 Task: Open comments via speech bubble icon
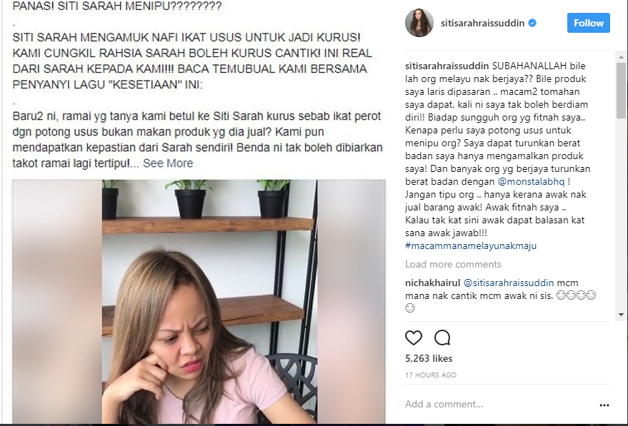pos(442,338)
